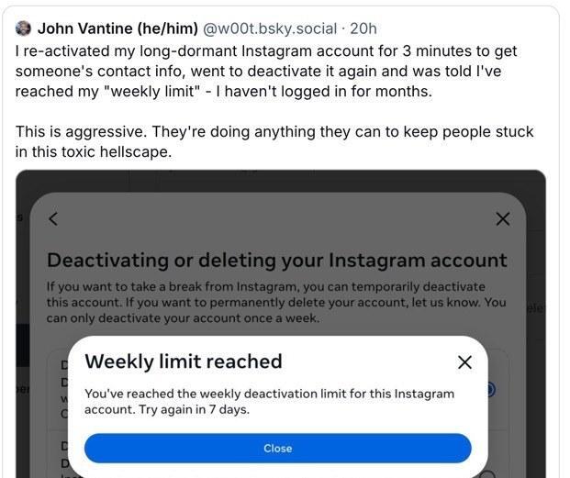Screen dimensions: 570x478
Task: Click the back chevron in the Instagram dialog
Action: point(53,218)
